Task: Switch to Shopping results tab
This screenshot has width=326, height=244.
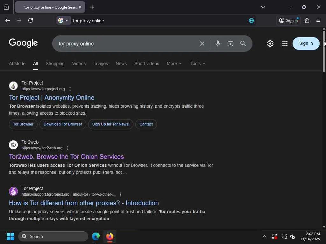Action: coord(55,64)
